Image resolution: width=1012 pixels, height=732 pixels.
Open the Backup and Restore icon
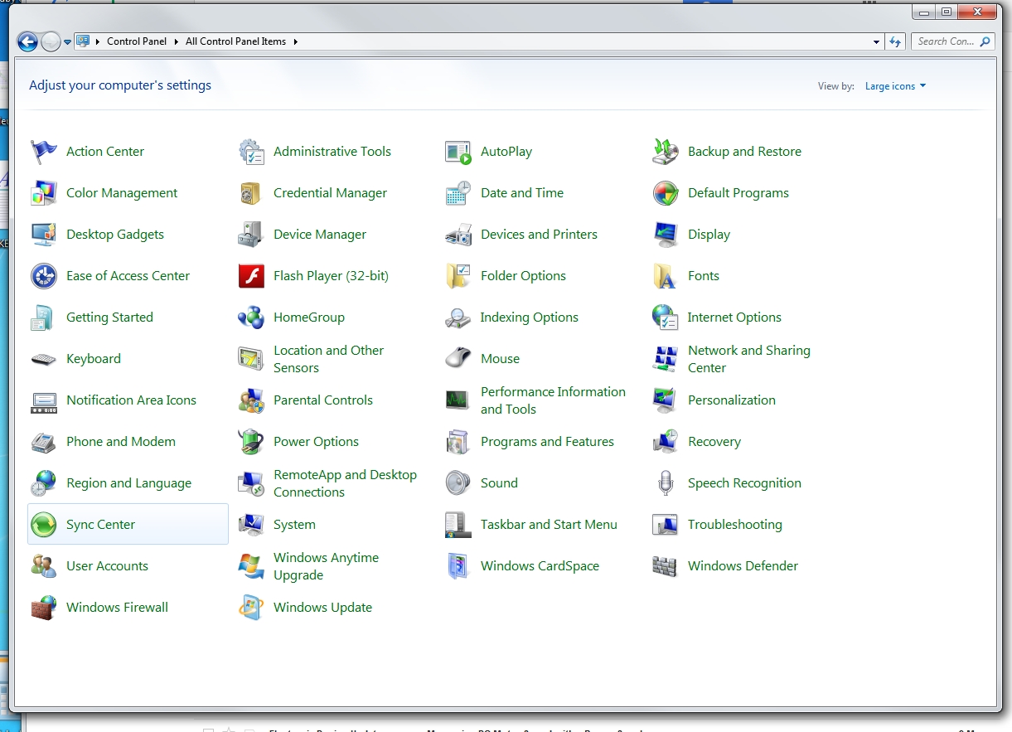(666, 152)
